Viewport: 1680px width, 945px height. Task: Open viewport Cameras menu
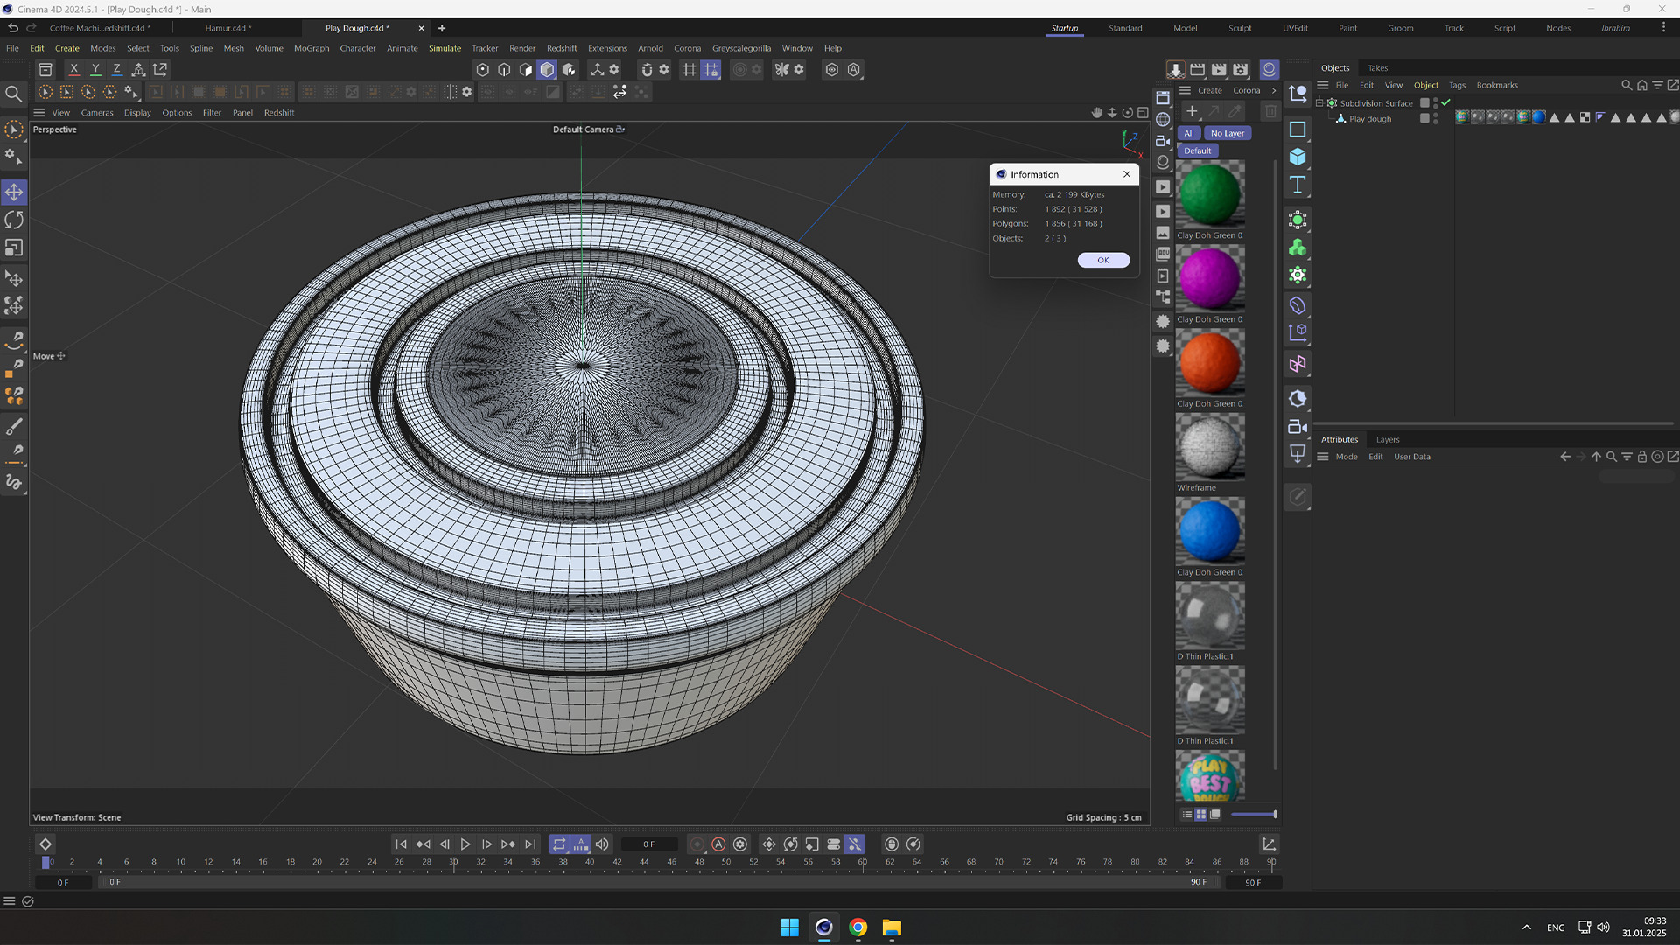tap(97, 113)
